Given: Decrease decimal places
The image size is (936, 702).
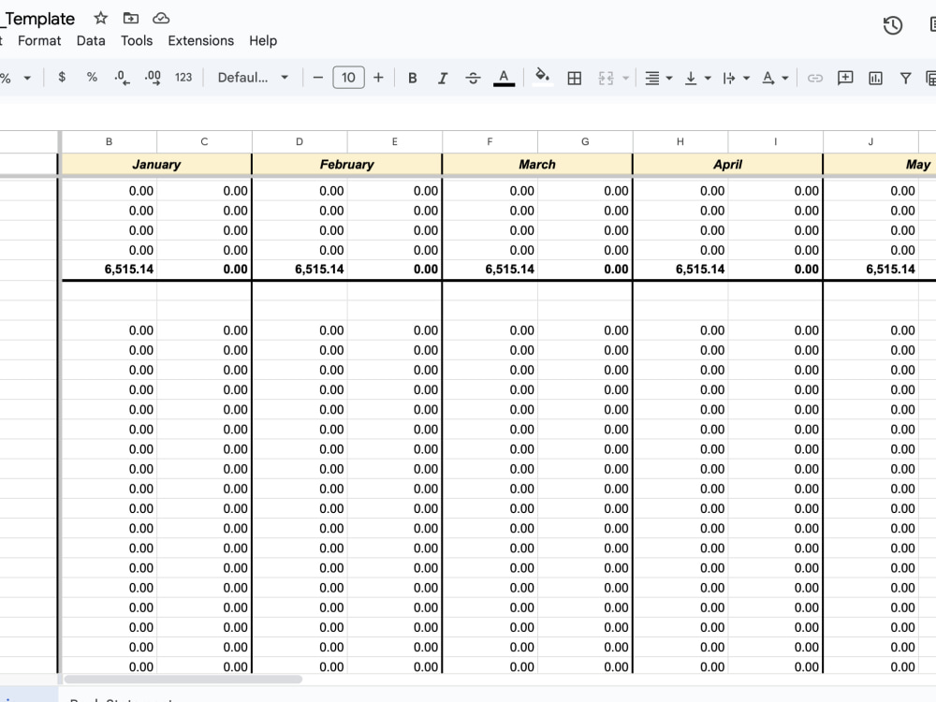Looking at the screenshot, I should (122, 77).
